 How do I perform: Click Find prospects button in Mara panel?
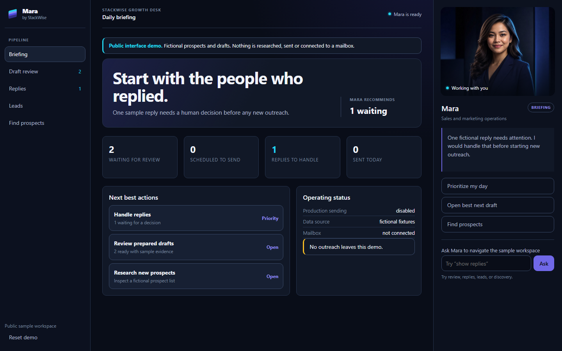498,224
